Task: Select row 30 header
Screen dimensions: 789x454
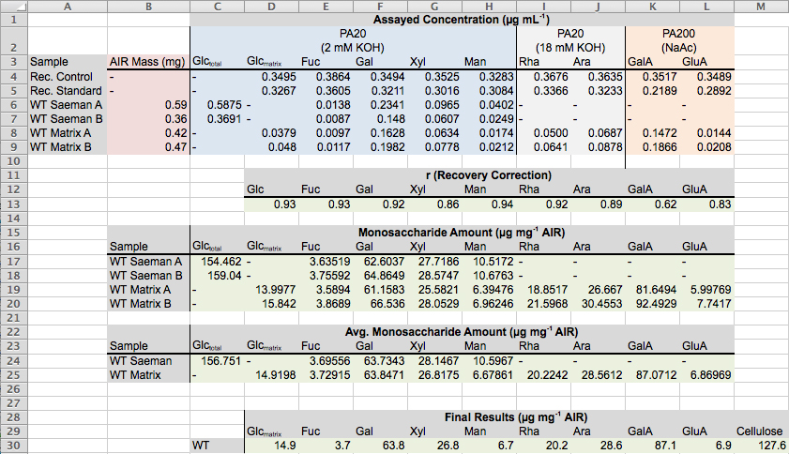Action: click(13, 446)
